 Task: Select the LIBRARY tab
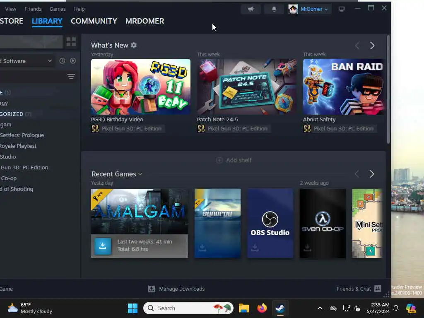coord(47,21)
